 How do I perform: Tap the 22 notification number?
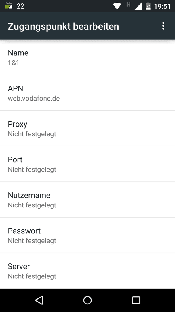pos(20,6)
